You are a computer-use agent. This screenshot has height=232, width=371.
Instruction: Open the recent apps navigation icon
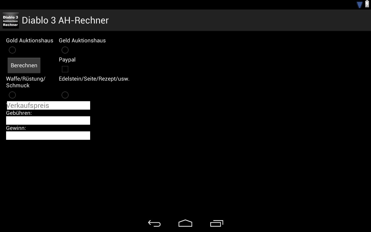pyautogui.click(x=217, y=223)
